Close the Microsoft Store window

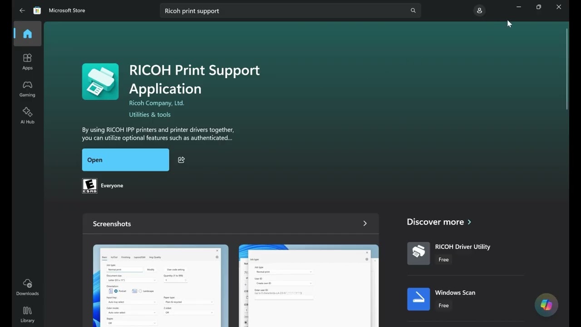(x=559, y=7)
